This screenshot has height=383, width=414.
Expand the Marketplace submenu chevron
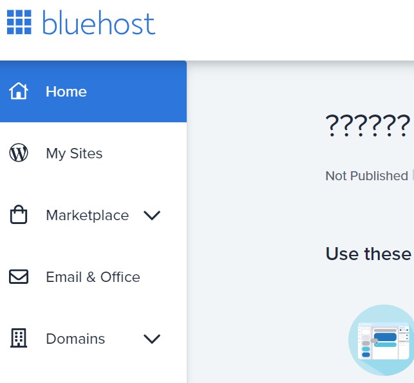[152, 216]
